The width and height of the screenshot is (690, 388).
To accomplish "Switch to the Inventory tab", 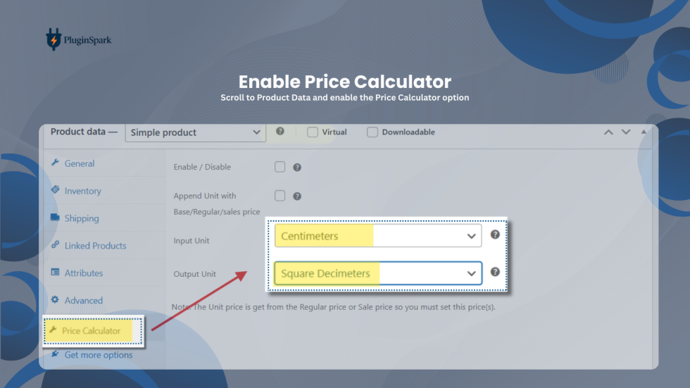I will click(x=82, y=191).
